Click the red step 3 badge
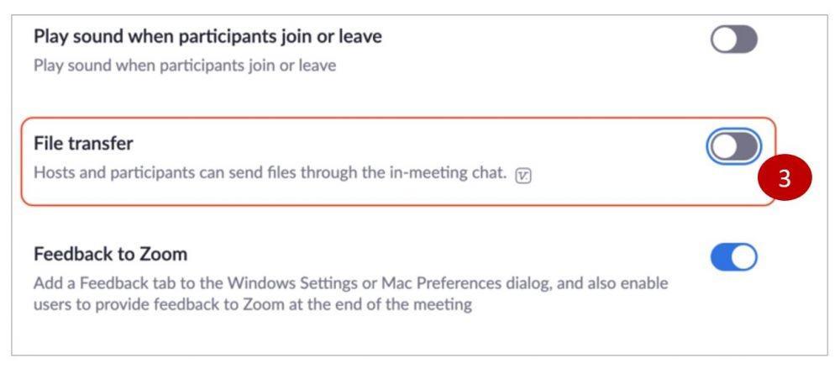Image resolution: width=840 pixels, height=369 pixels. tap(785, 178)
